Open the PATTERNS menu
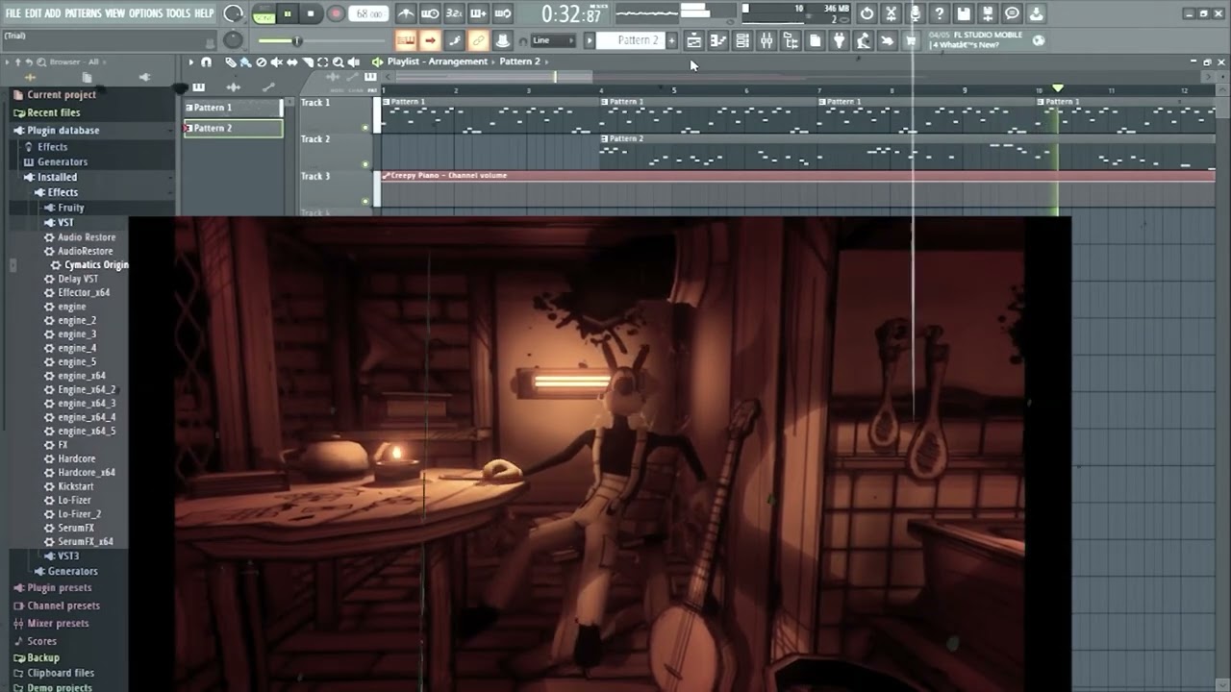The width and height of the screenshot is (1231, 692). [x=83, y=13]
